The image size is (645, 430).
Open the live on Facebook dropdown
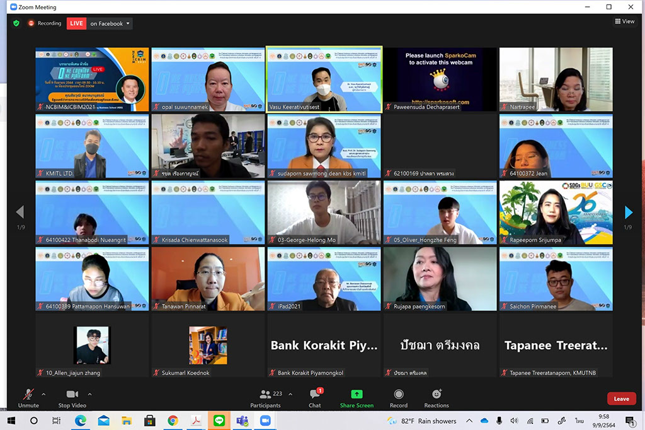[110, 23]
